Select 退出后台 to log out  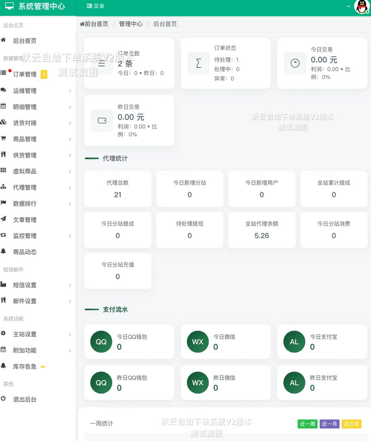click(25, 399)
